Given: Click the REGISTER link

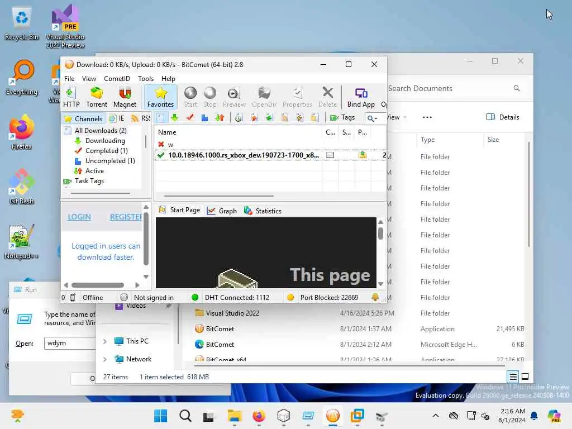Looking at the screenshot, I should click(126, 217).
